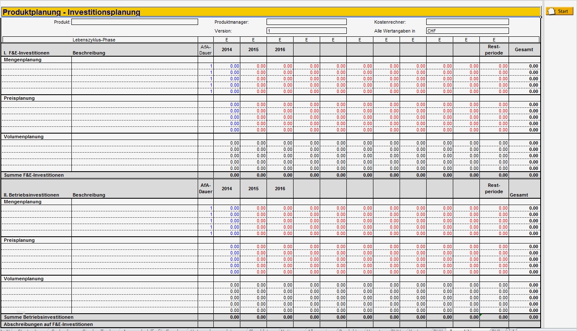This screenshot has width=577, height=331.
Task: Click the Version input field
Action: point(306,30)
